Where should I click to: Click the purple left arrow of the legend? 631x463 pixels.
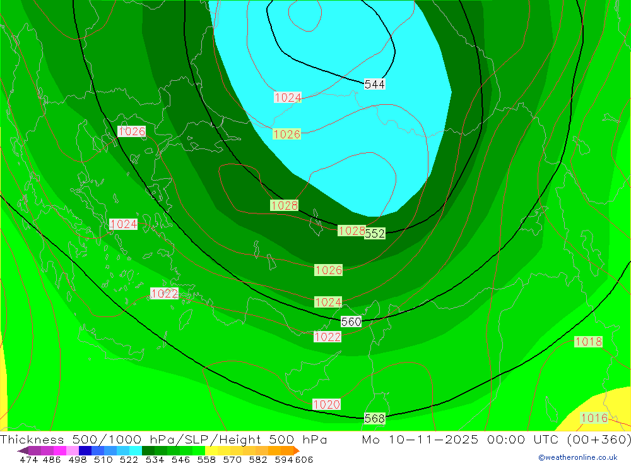(23, 450)
